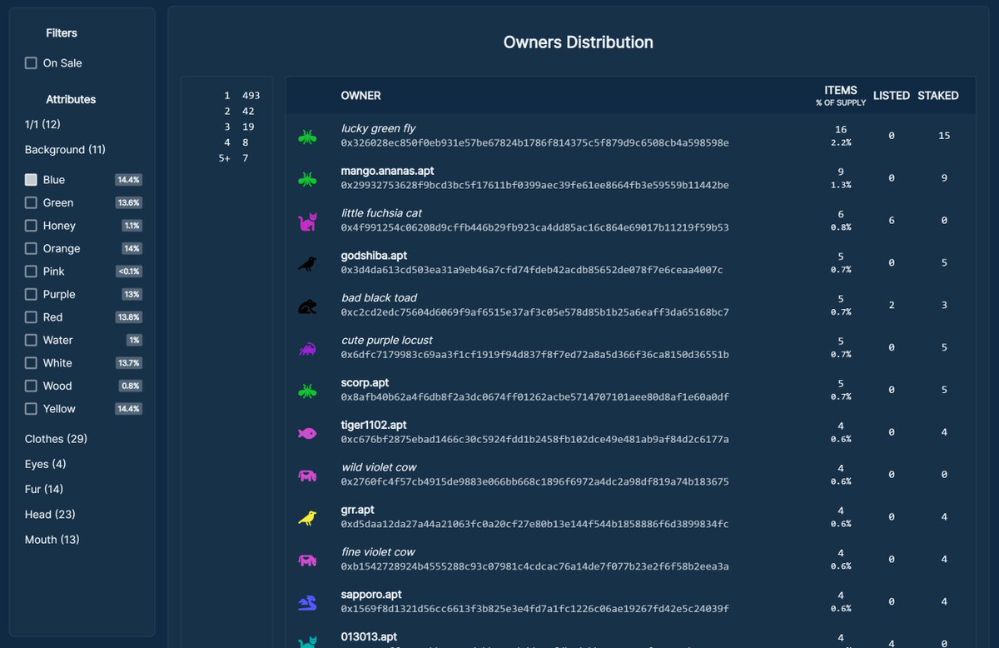The width and height of the screenshot is (999, 648).
Task: Open the mango.ananas.apt owner profile
Action: point(387,171)
